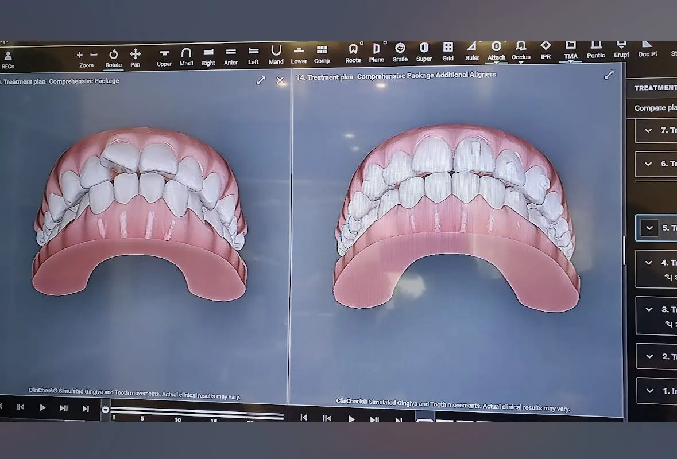The height and width of the screenshot is (459, 677).
Task: Collapse treatment plan 5 entry
Action: point(649,228)
